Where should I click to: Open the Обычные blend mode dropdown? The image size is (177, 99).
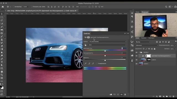pyautogui.click(x=147, y=45)
